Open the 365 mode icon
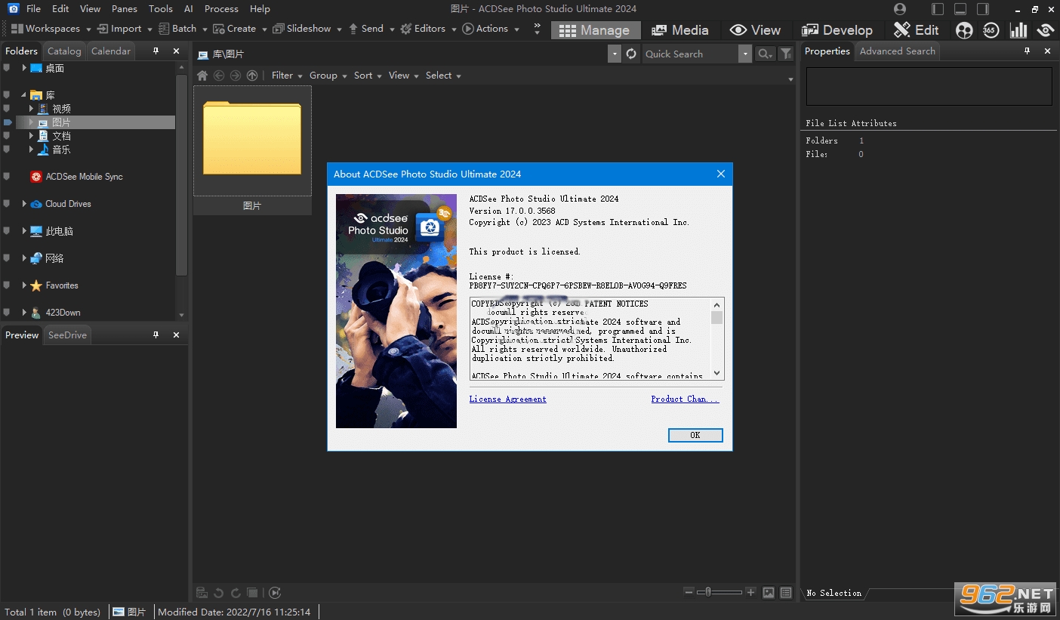 click(x=991, y=30)
